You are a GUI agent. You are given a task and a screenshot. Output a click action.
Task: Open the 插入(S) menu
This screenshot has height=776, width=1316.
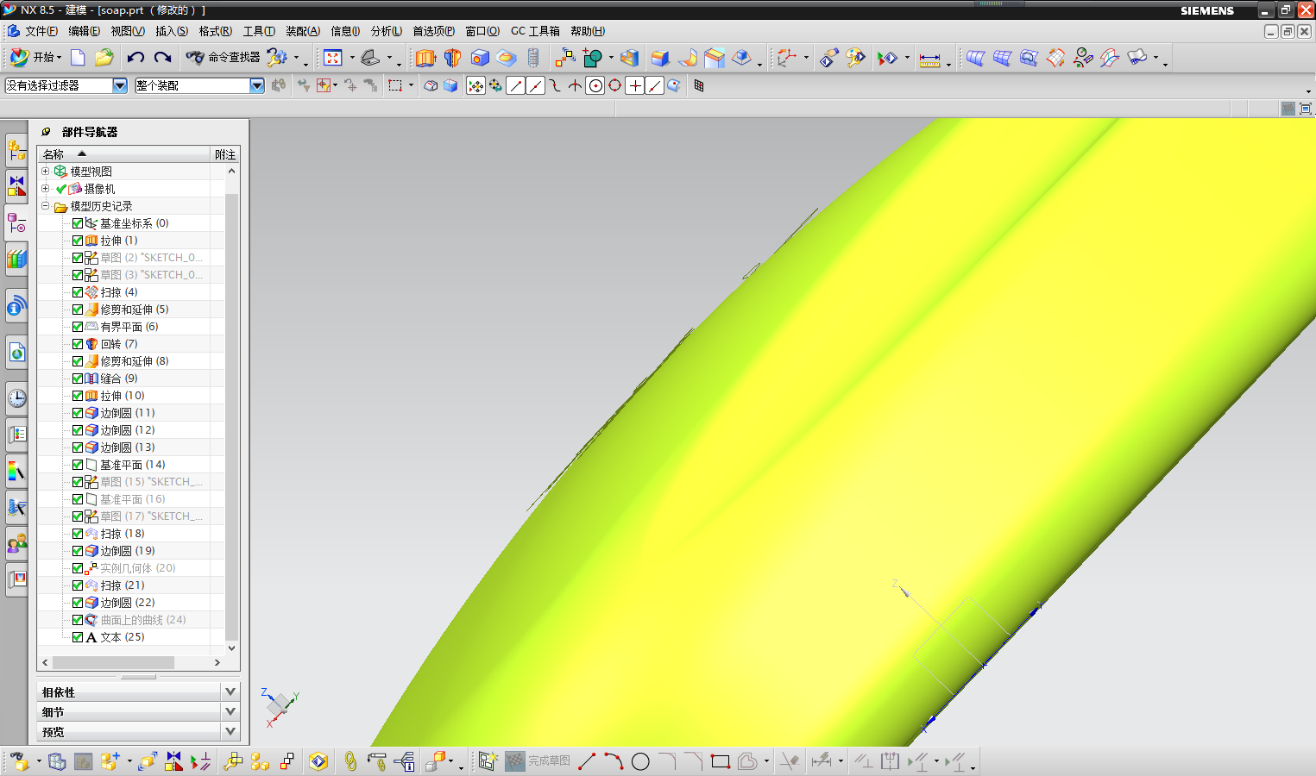[172, 31]
